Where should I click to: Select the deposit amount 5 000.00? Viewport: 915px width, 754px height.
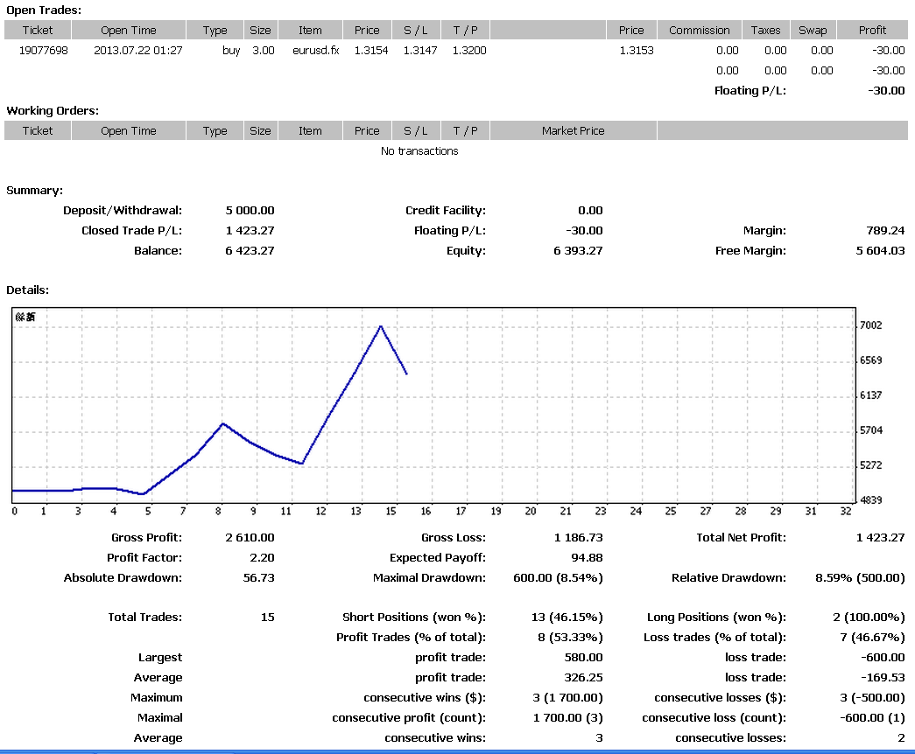[x=250, y=211]
